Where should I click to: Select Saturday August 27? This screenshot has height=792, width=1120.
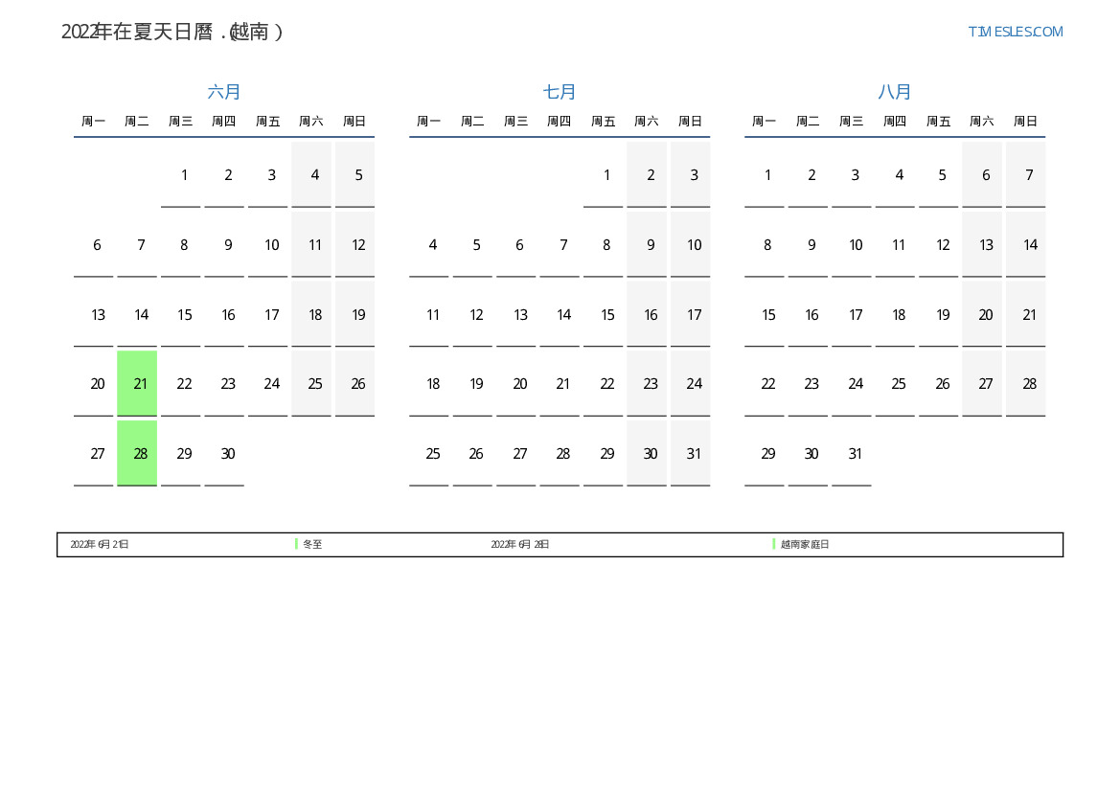tap(982, 383)
